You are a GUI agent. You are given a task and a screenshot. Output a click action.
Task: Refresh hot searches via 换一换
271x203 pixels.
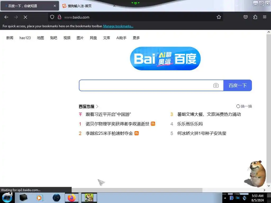(x=244, y=106)
